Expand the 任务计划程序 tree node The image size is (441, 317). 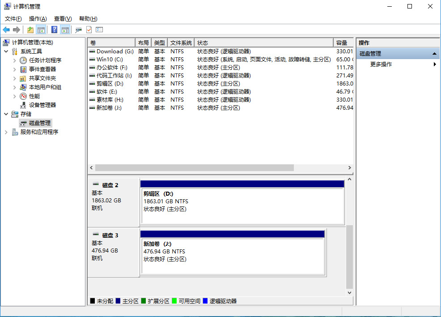[x=15, y=60]
